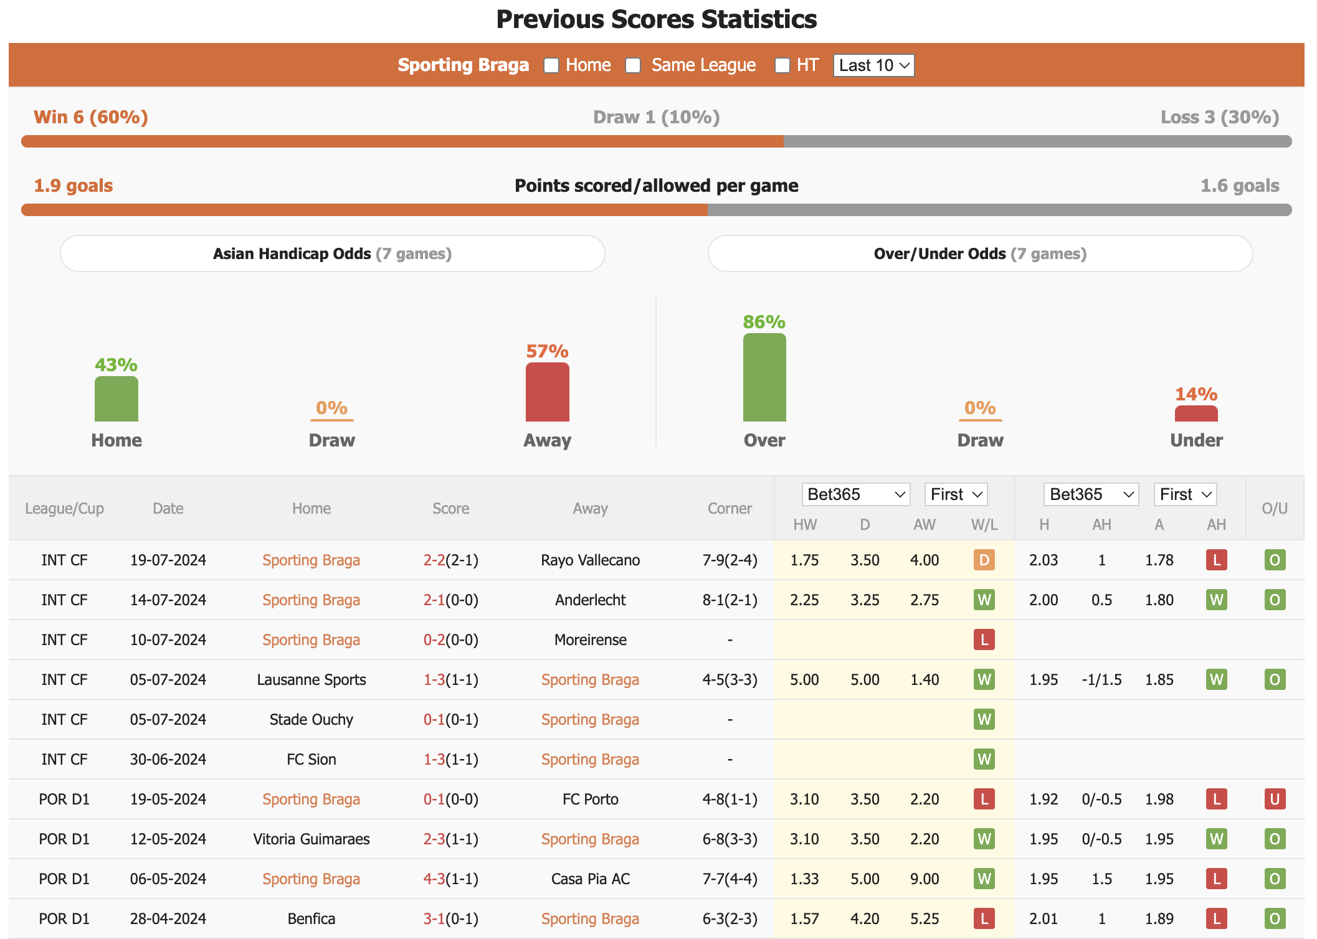Click the Corner column header
The width and height of the screenshot is (1317, 939).
click(730, 508)
